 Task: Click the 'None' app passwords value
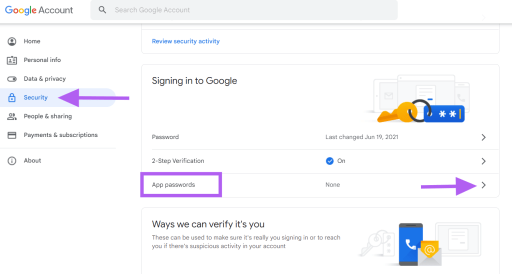(332, 185)
